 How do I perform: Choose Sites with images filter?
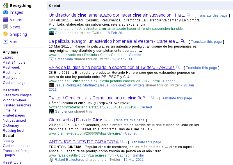point(17,95)
